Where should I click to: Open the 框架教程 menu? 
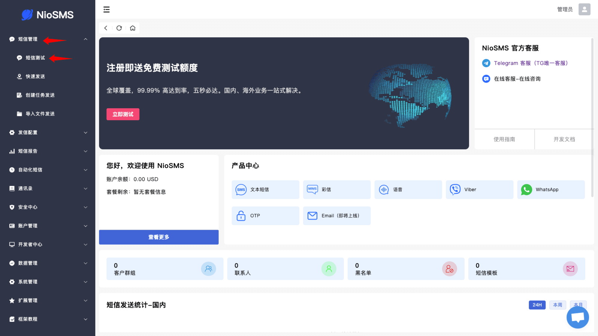click(x=47, y=319)
